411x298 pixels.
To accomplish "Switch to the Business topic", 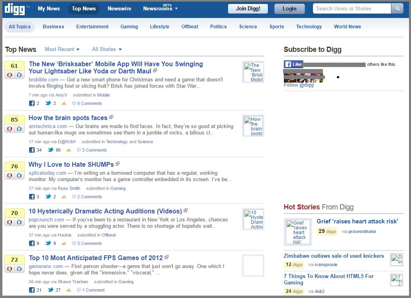I will [53, 27].
